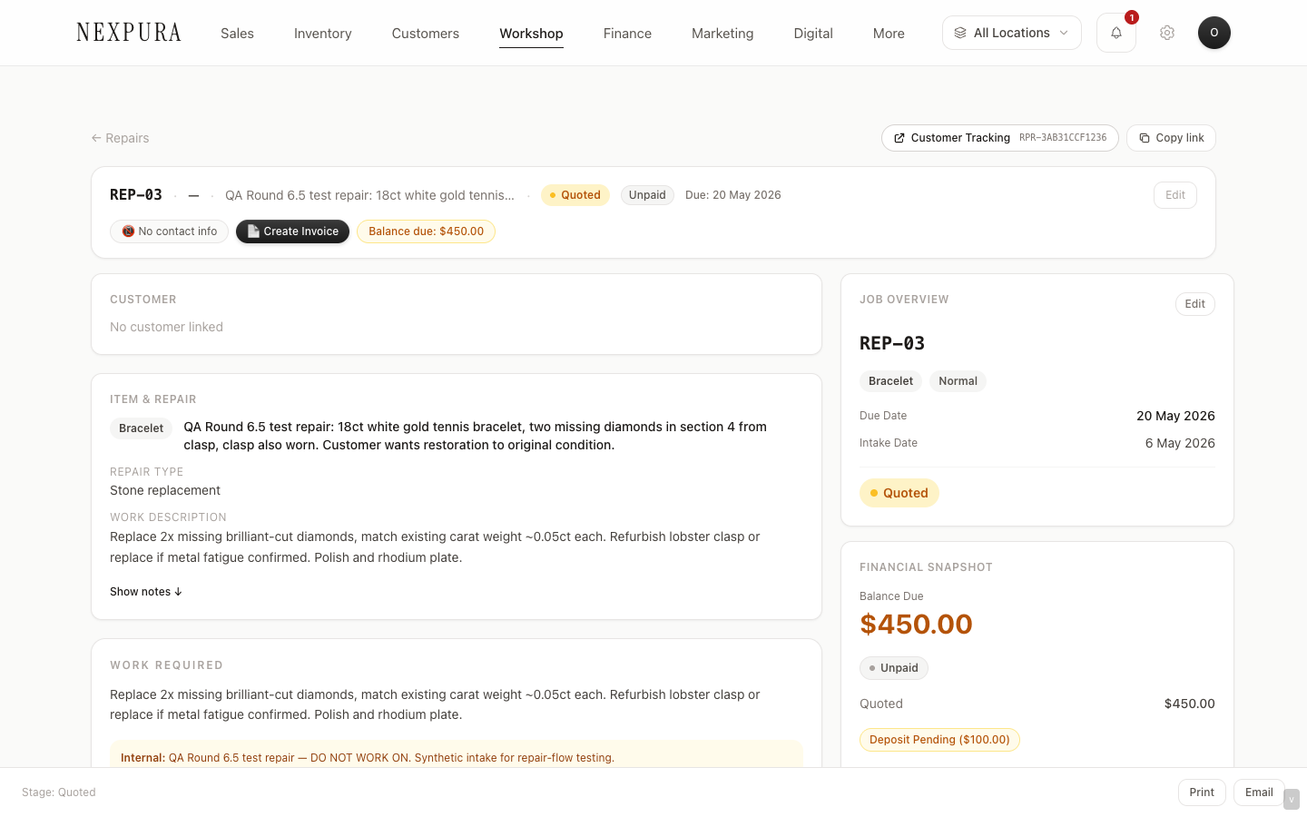Go back to Repairs
This screenshot has width=1307, height=817.
coord(120,138)
